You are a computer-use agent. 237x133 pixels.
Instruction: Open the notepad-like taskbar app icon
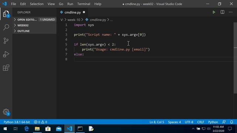91,129
